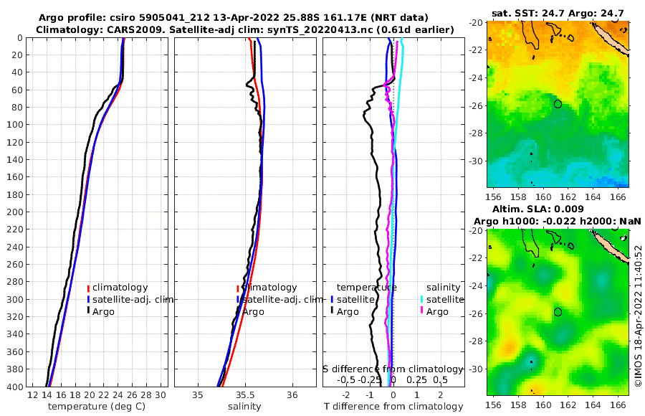Click black Argo swatch in temperature legend
Image resolution: width=645 pixels, height=416 pixels.
click(x=88, y=311)
